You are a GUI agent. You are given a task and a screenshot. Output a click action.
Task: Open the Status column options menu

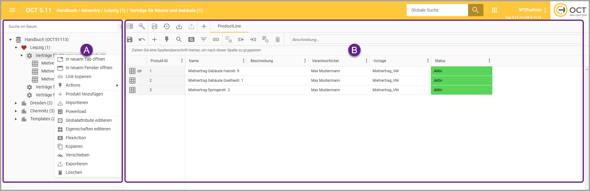(489, 61)
